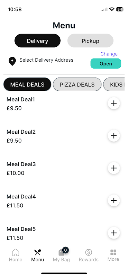Tap the location pin icon

pyautogui.click(x=12, y=61)
